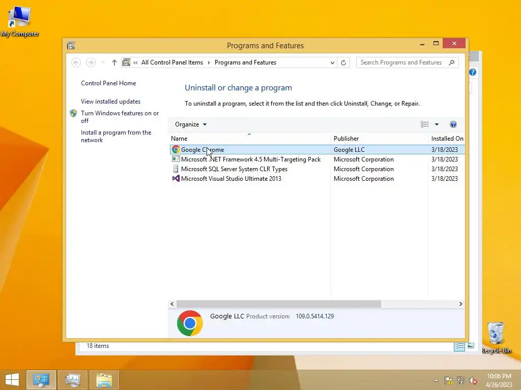The height and width of the screenshot is (390, 521).
Task: Select Microsoft SQL Server System CLR Types
Action: (234, 169)
